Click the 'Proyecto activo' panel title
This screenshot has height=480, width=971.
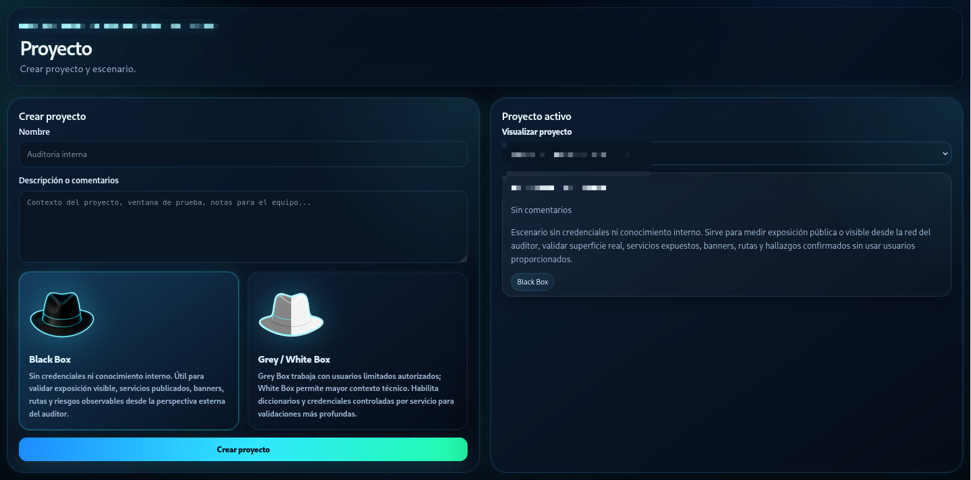(x=536, y=117)
